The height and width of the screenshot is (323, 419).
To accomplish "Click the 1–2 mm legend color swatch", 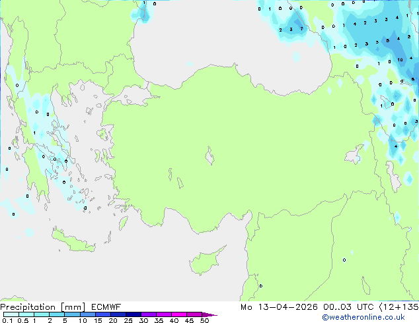I will point(42,314).
